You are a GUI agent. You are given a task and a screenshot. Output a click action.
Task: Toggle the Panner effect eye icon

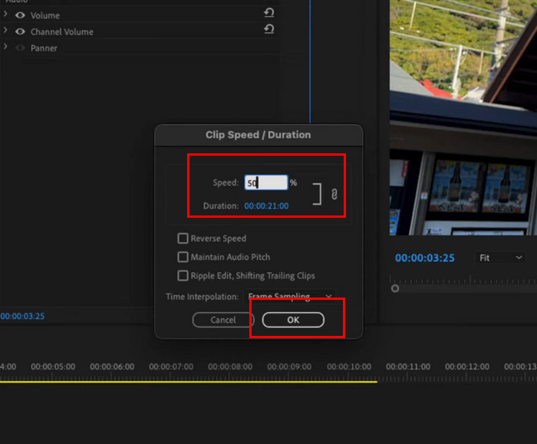pos(20,48)
